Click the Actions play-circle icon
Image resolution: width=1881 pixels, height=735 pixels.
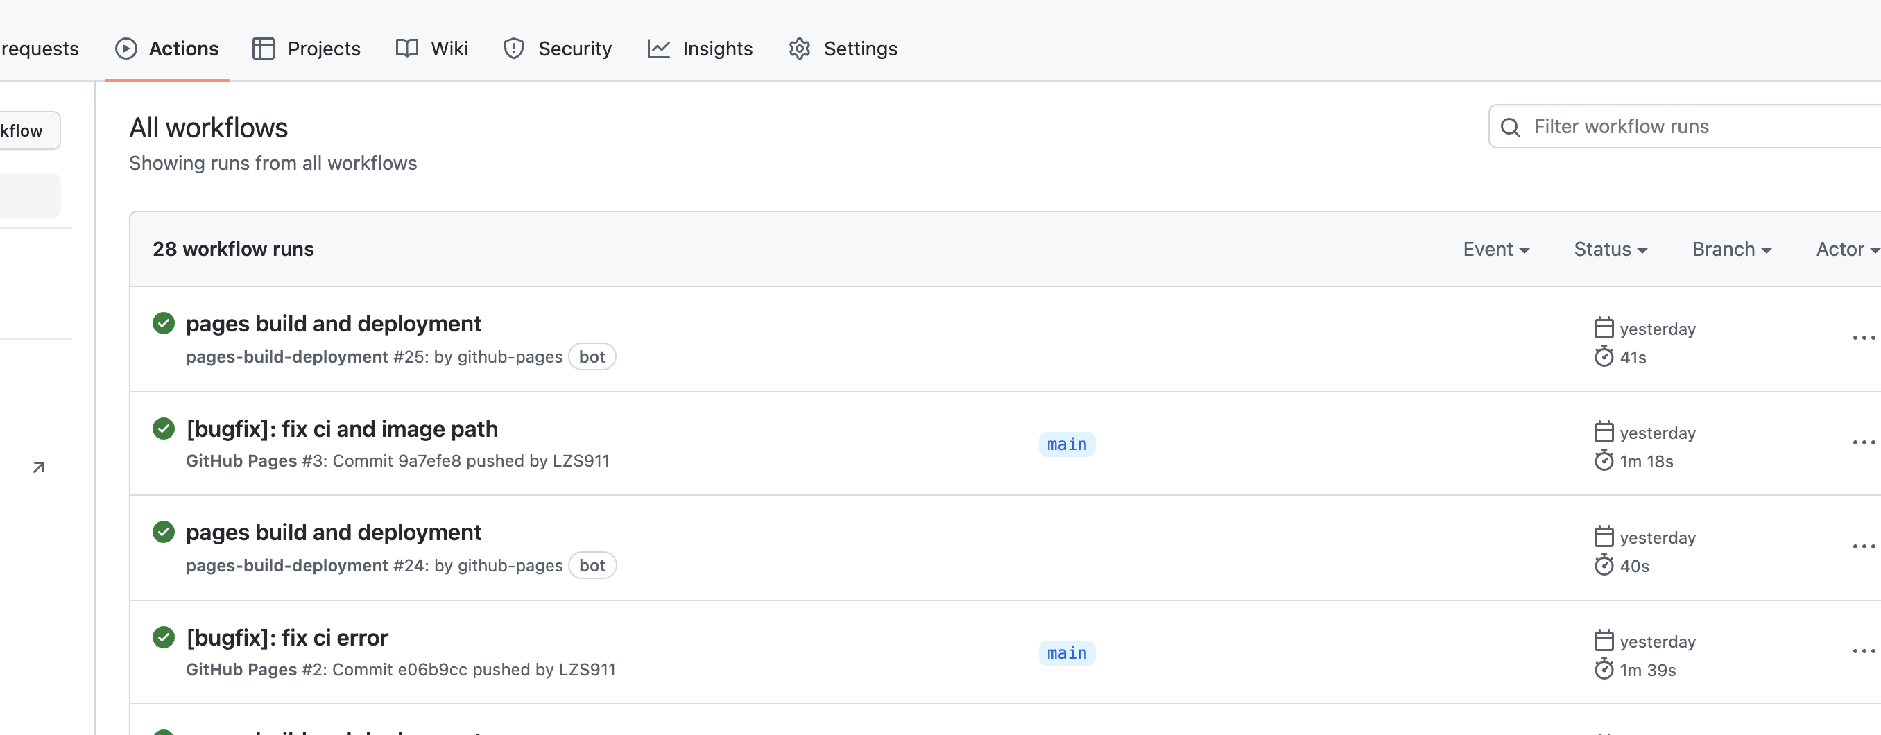(126, 48)
